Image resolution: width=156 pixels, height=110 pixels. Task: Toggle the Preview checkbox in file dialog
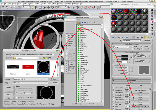click(28, 98)
